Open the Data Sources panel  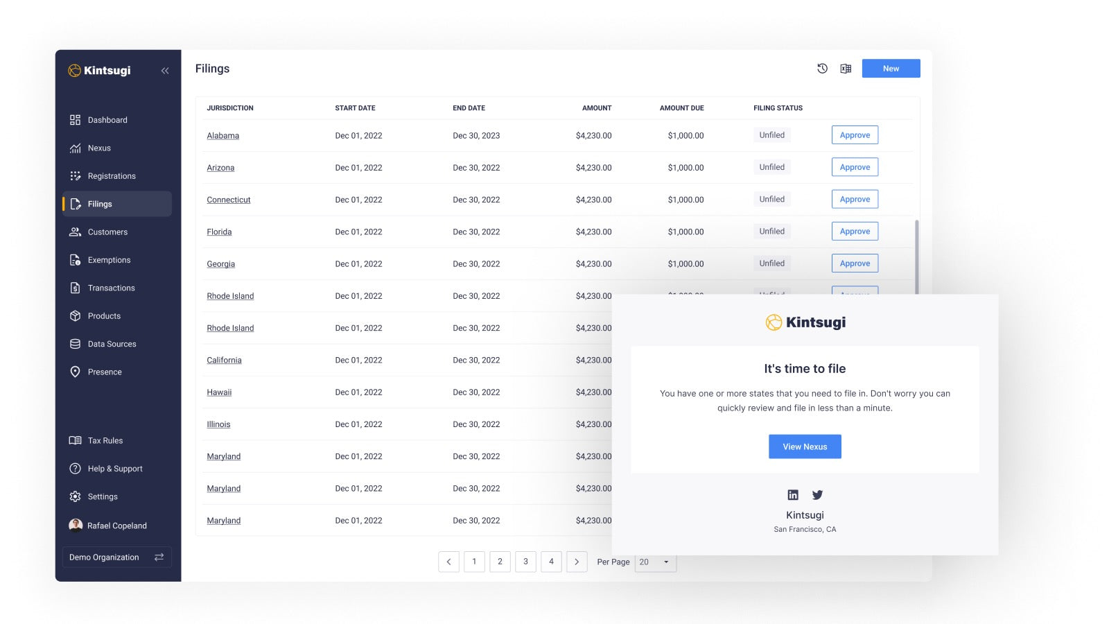coord(110,343)
